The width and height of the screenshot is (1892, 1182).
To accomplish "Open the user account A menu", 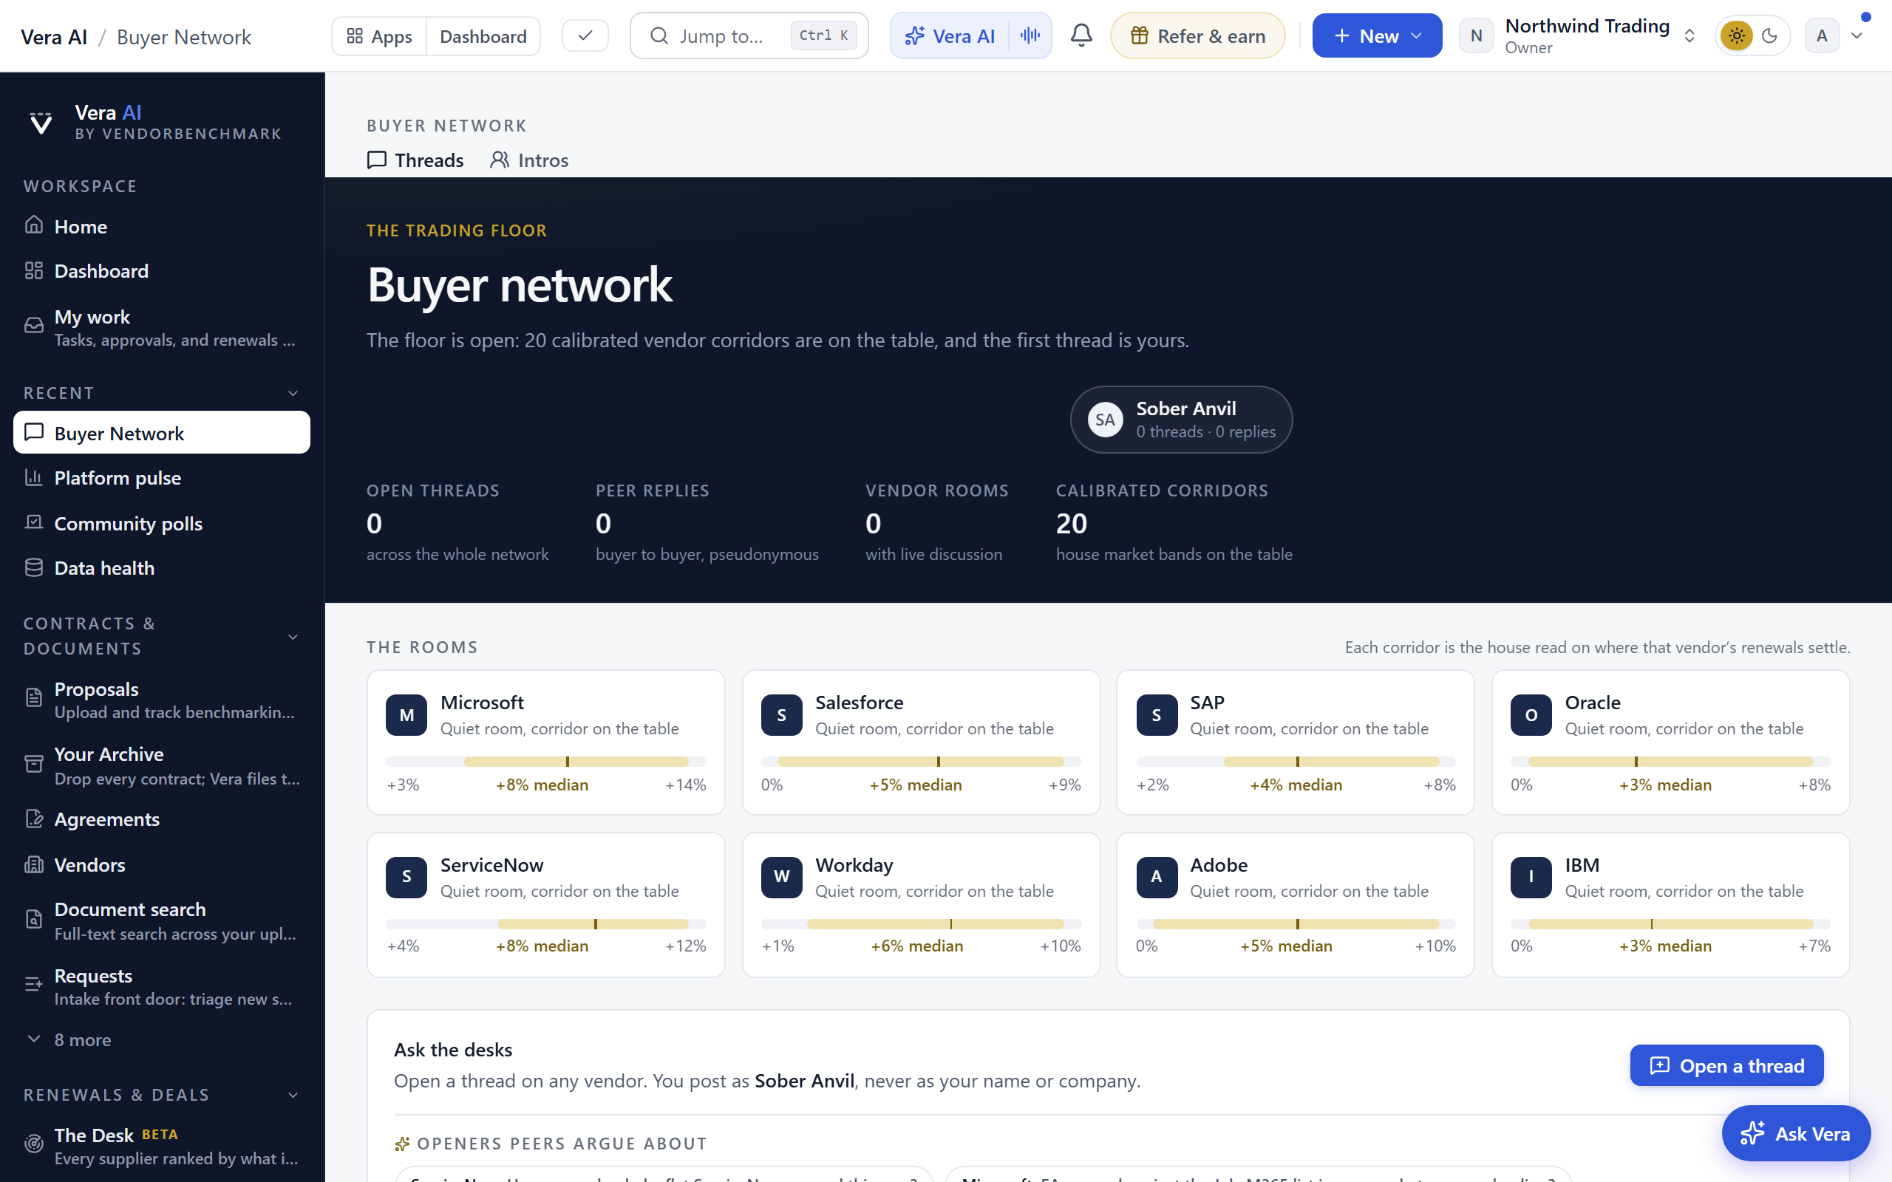I will click(1834, 35).
